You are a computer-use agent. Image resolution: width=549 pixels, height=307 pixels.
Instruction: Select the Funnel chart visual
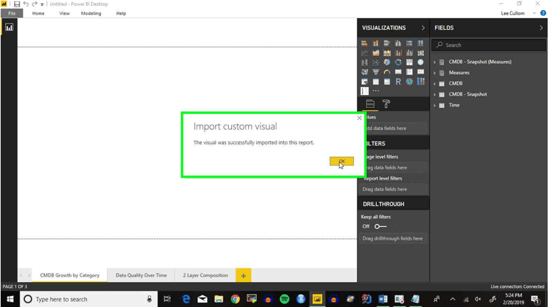click(375, 72)
